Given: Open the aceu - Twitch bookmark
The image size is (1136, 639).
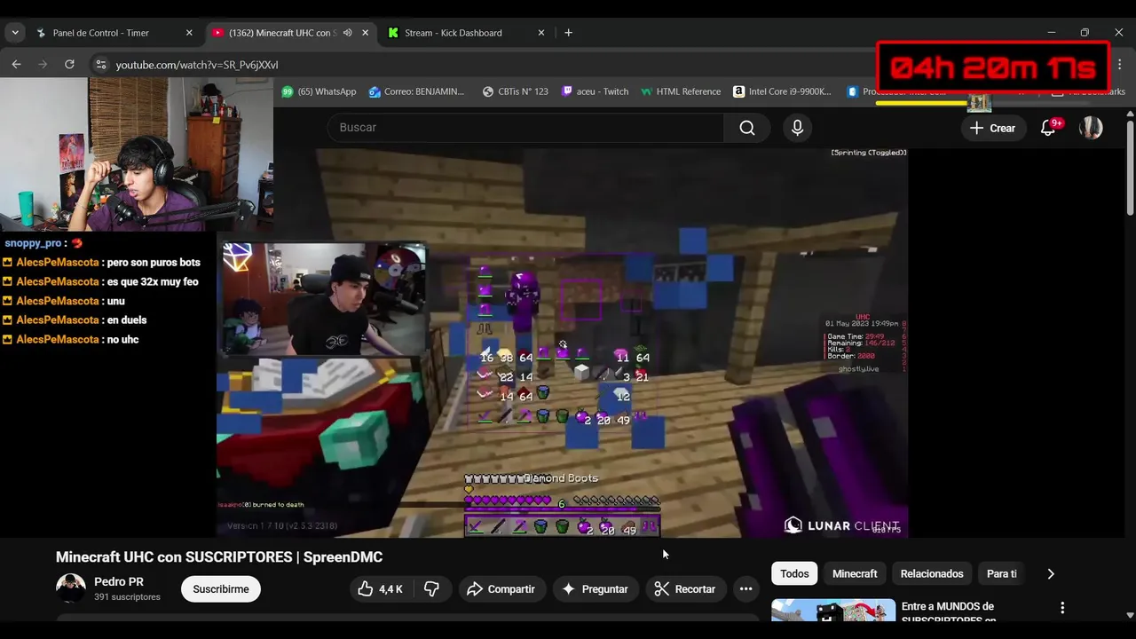Looking at the screenshot, I should click(x=595, y=91).
